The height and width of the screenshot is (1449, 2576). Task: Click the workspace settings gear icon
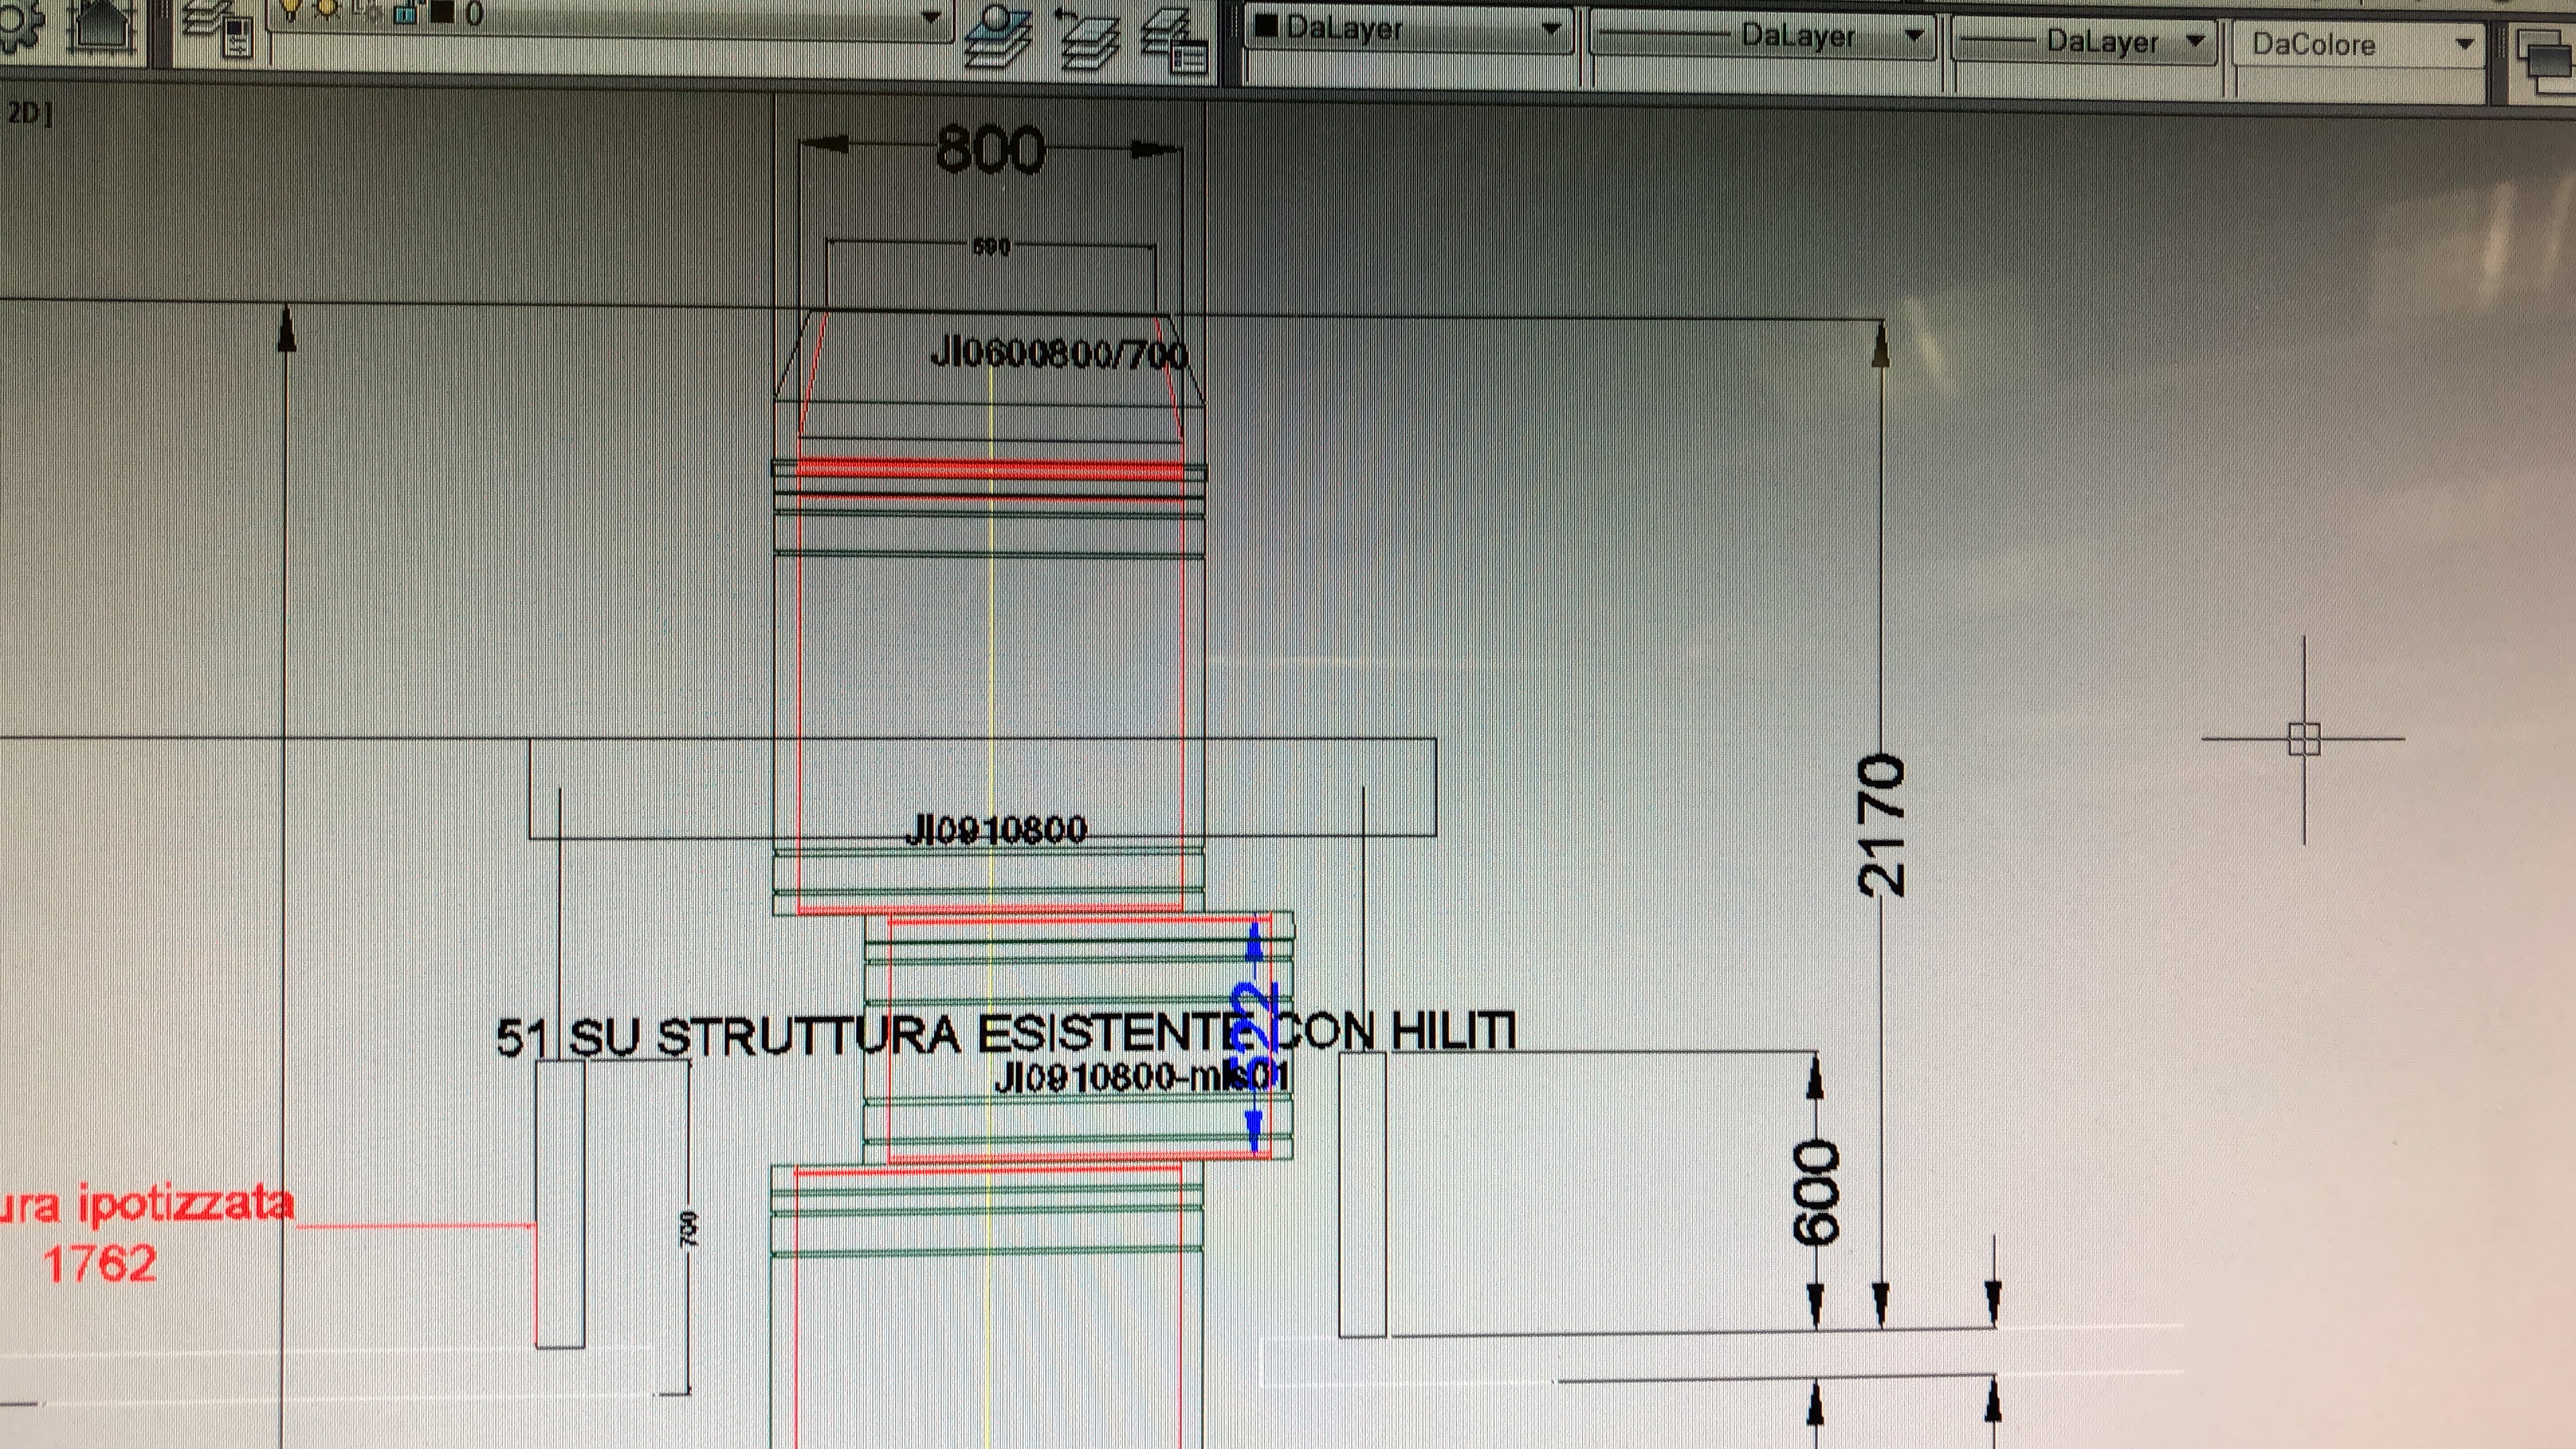pos(20,25)
